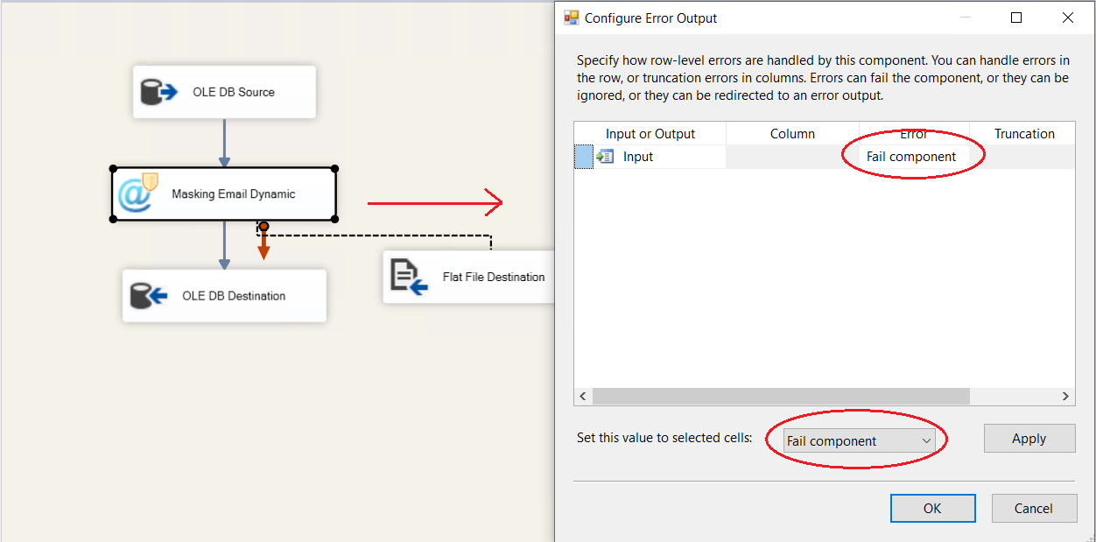Maximize the Configure Error Output dialog

coord(1015,18)
